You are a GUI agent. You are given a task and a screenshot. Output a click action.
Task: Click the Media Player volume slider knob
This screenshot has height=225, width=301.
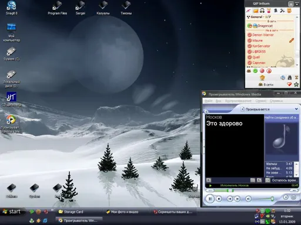click(272, 199)
